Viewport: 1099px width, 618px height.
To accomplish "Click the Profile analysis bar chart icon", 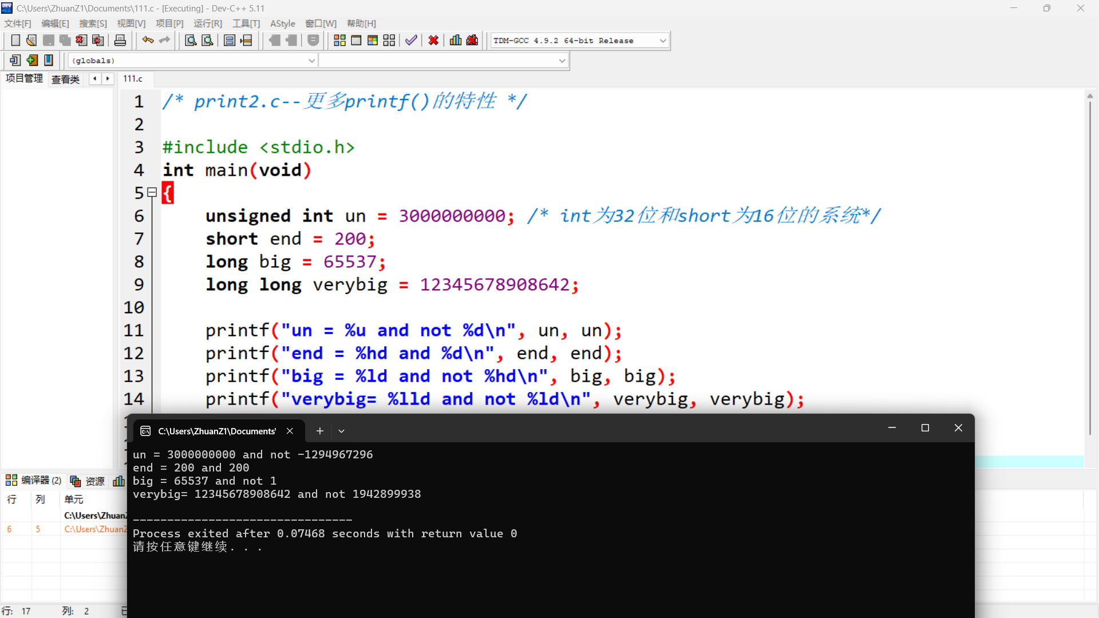I will (x=456, y=41).
